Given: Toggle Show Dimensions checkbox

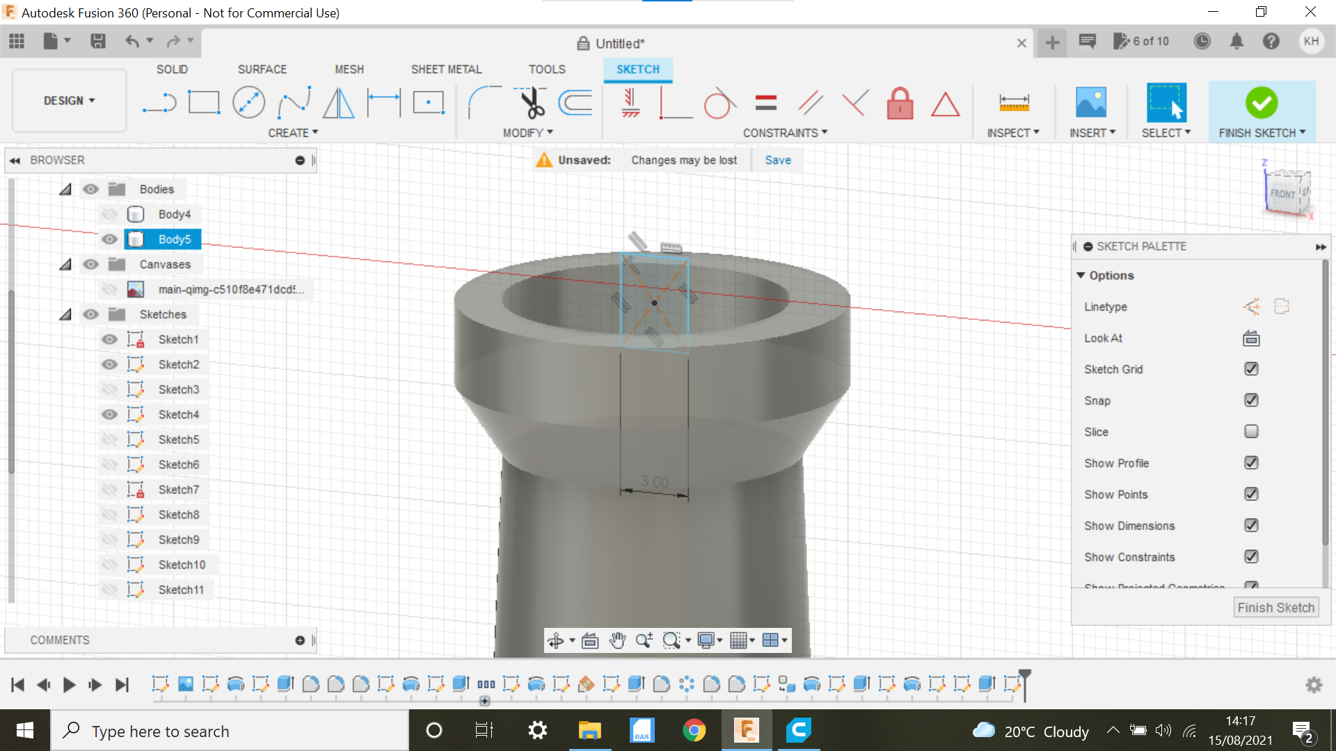Looking at the screenshot, I should click(1251, 526).
